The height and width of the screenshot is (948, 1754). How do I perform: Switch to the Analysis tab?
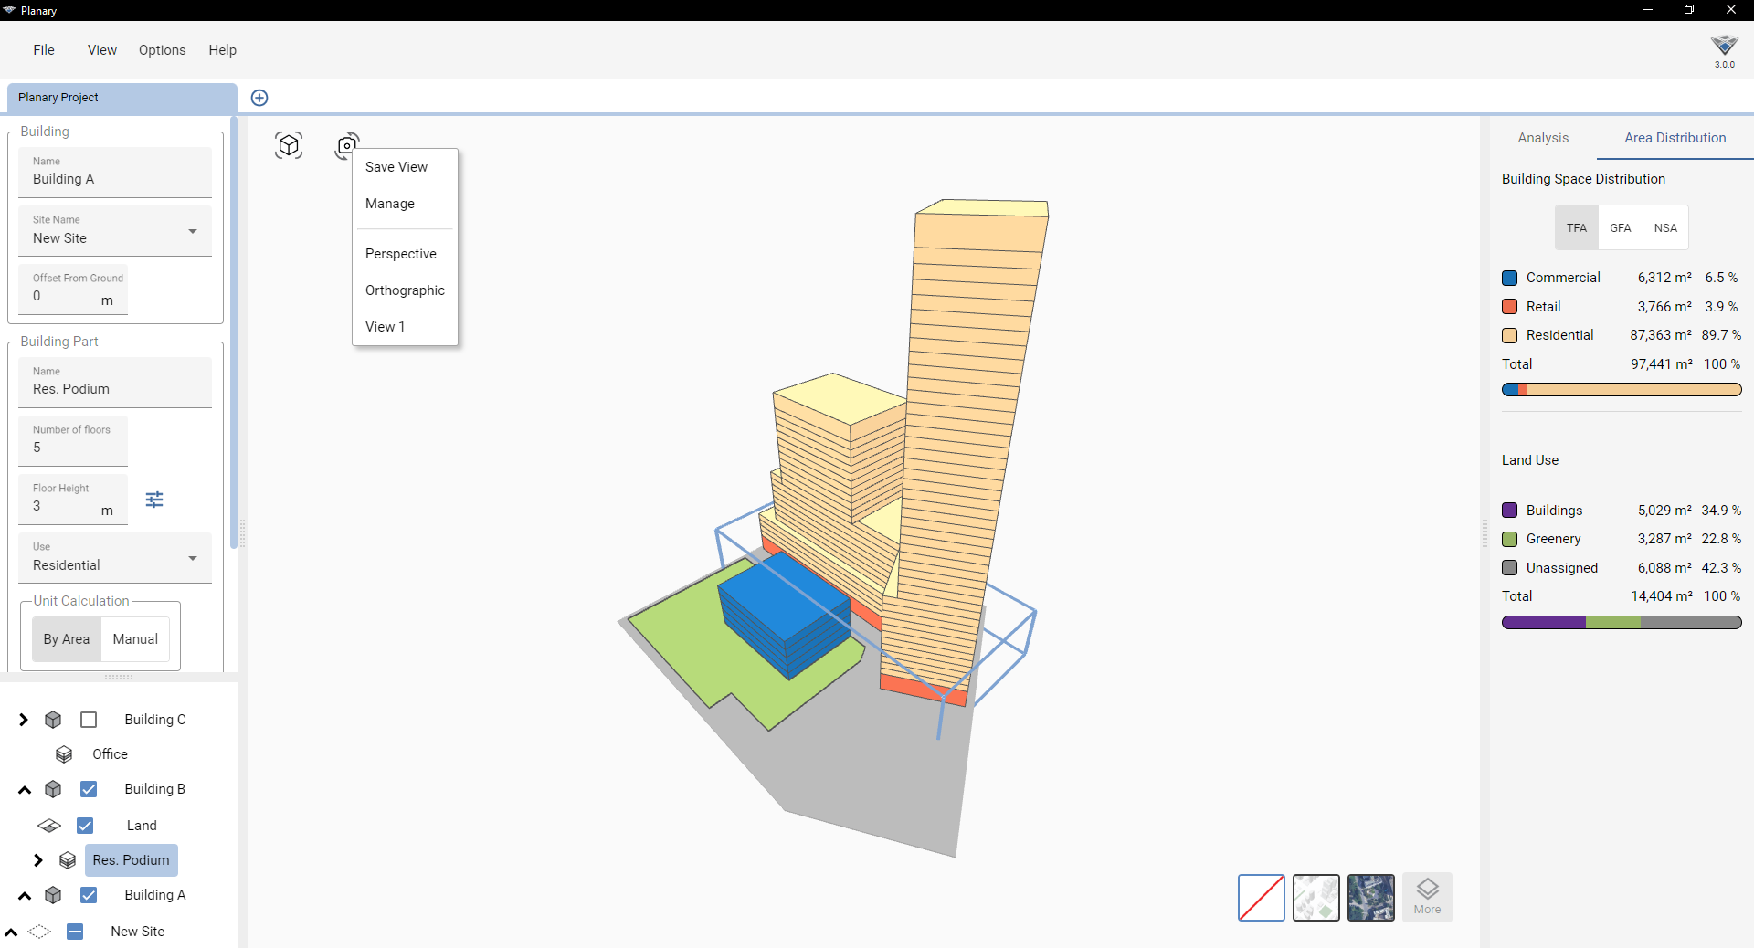pos(1543,138)
